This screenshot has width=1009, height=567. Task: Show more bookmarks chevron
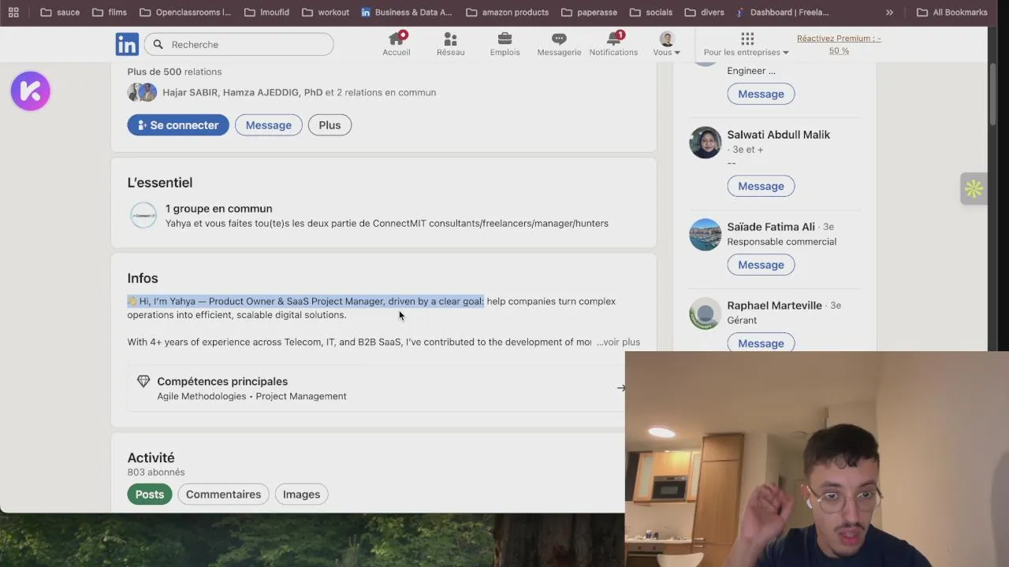pyautogui.click(x=889, y=13)
